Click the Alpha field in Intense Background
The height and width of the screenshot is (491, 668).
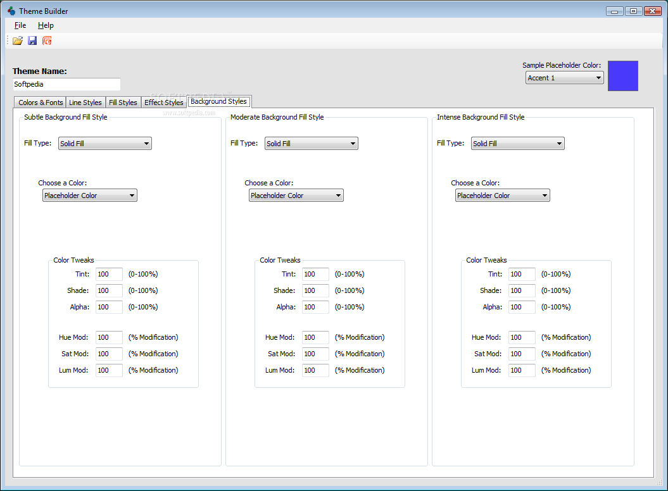pyautogui.click(x=522, y=307)
